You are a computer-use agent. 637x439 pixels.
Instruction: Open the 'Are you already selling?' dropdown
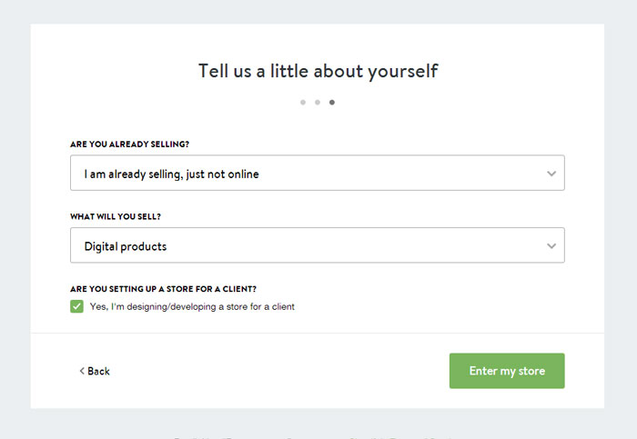click(318, 173)
